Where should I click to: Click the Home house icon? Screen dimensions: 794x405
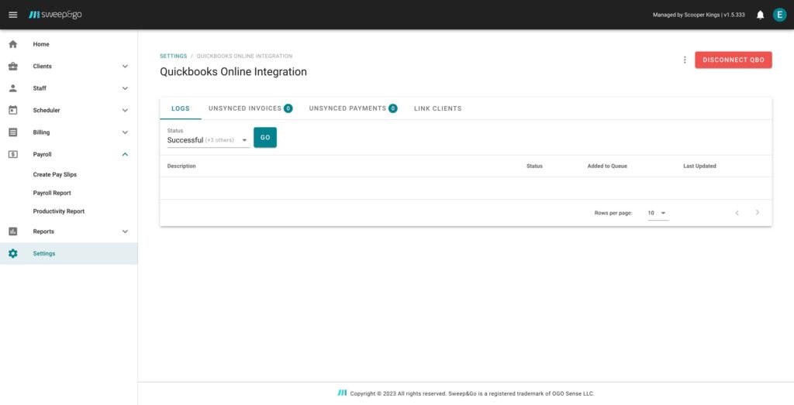(x=13, y=44)
